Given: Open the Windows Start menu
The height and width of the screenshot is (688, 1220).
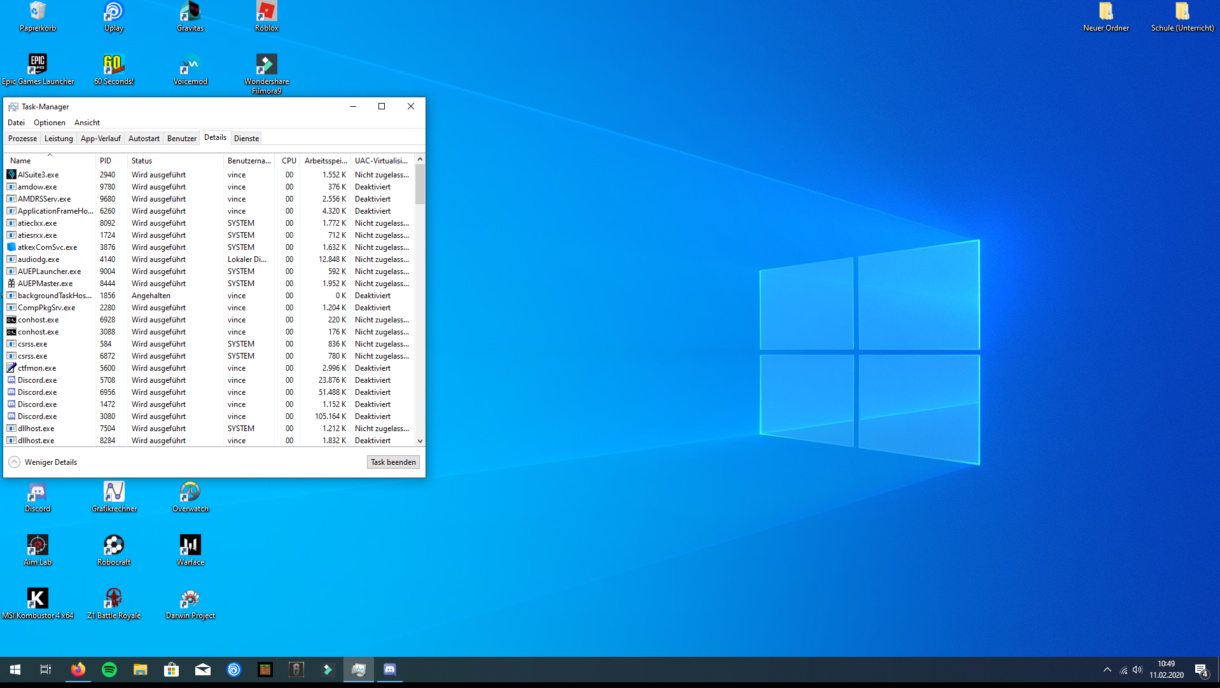Looking at the screenshot, I should tap(15, 670).
